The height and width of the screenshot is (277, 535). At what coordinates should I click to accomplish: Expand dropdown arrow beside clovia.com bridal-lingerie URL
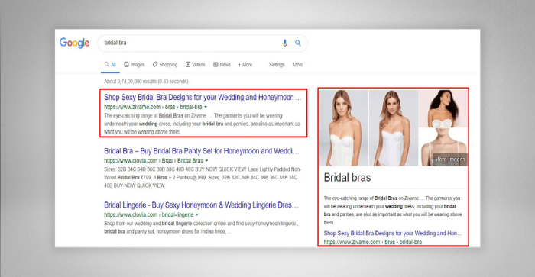(x=197, y=214)
